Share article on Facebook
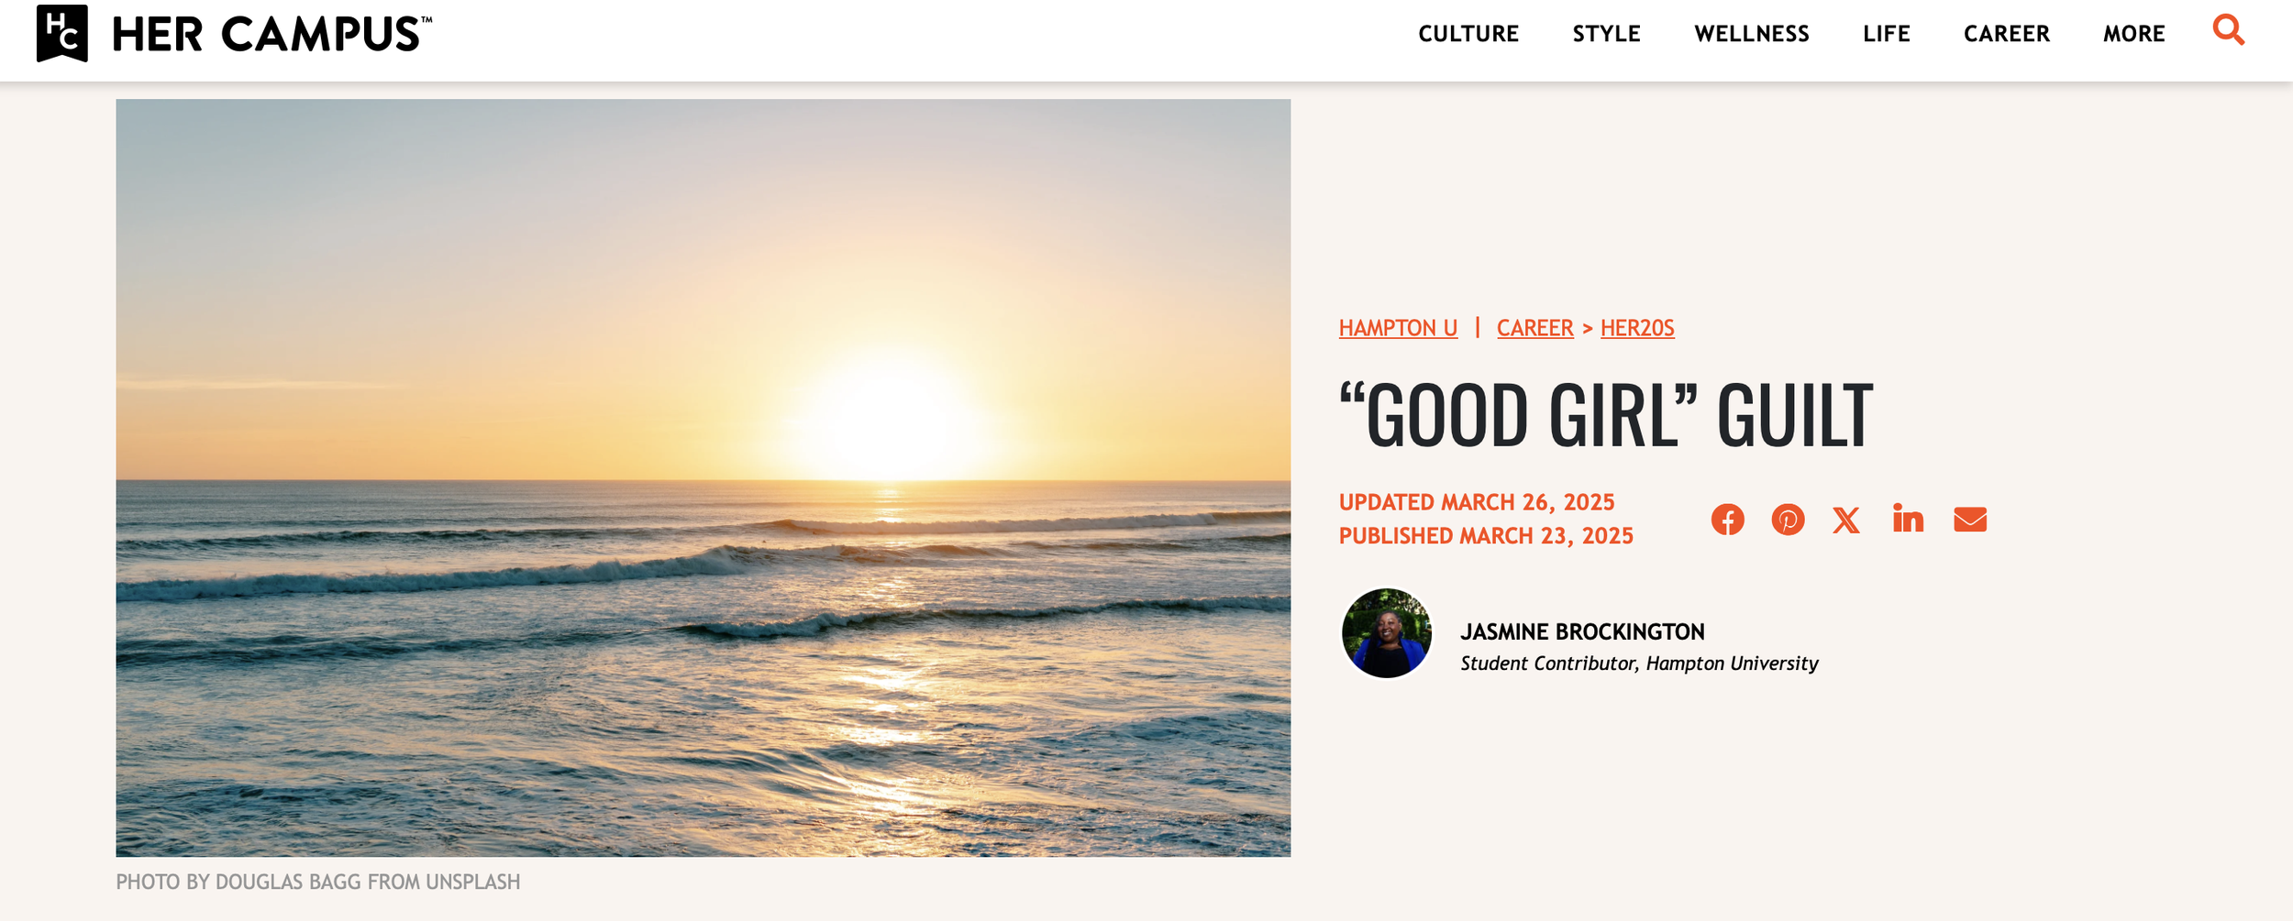This screenshot has width=2293, height=921. [x=1727, y=520]
